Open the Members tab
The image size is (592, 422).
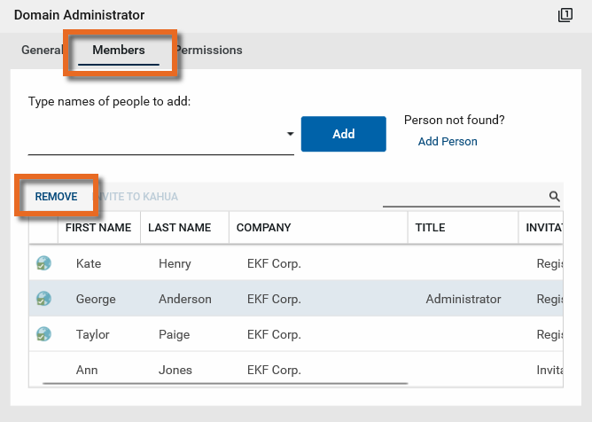[x=119, y=51]
